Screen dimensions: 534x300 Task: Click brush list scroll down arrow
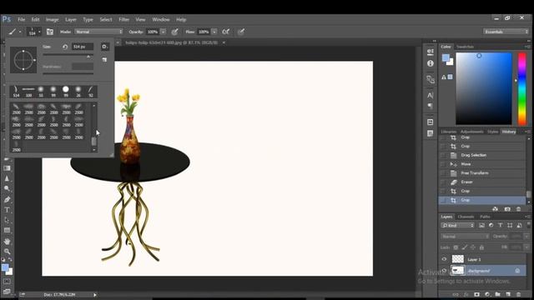[94, 150]
